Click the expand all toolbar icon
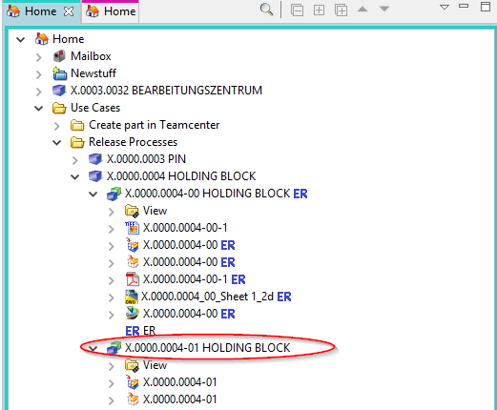Viewport: 497px width, 410px height. pyautogui.click(x=319, y=10)
